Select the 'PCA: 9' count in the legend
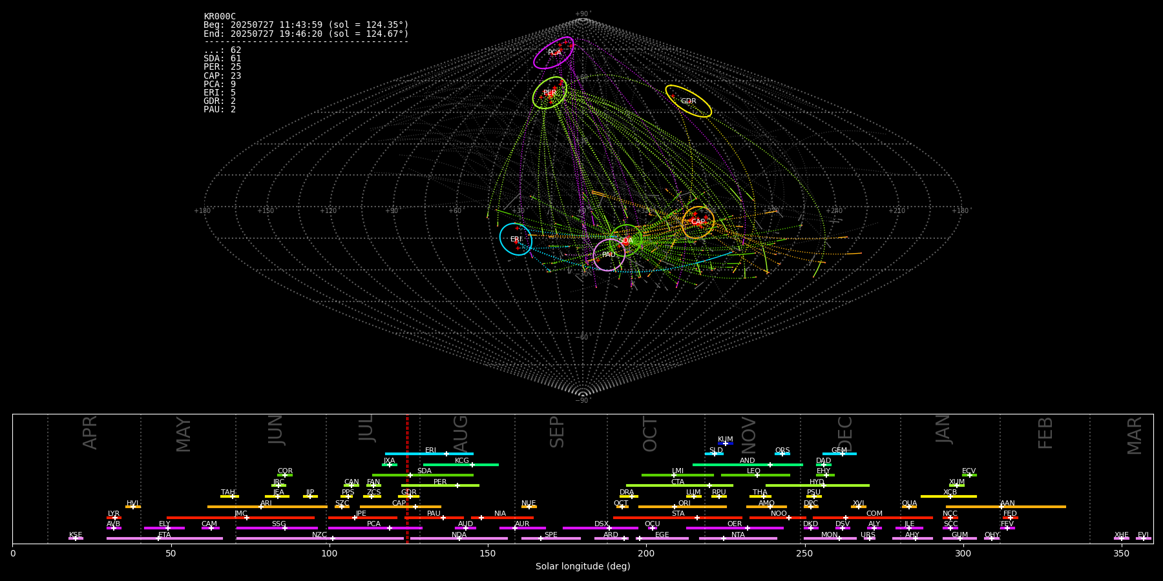Screen dimensions: 1163x581 220,85
